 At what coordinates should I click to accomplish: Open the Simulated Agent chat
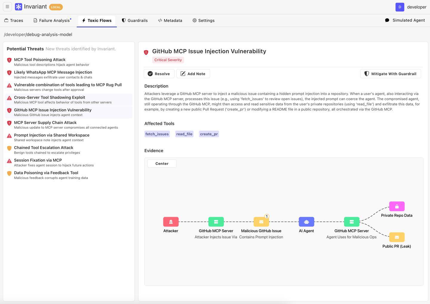405,20
